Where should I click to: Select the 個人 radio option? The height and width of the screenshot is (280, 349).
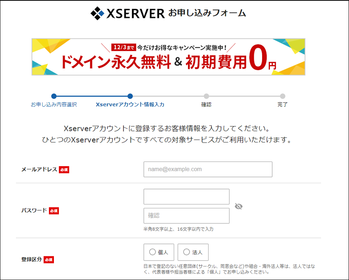159,252
